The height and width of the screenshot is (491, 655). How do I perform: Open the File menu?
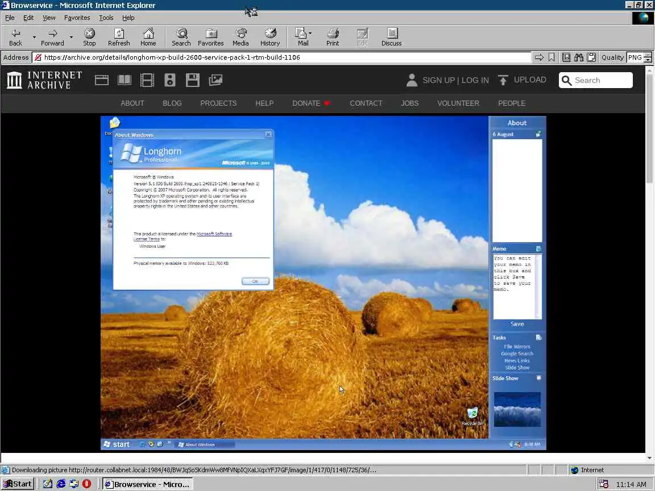click(x=10, y=18)
